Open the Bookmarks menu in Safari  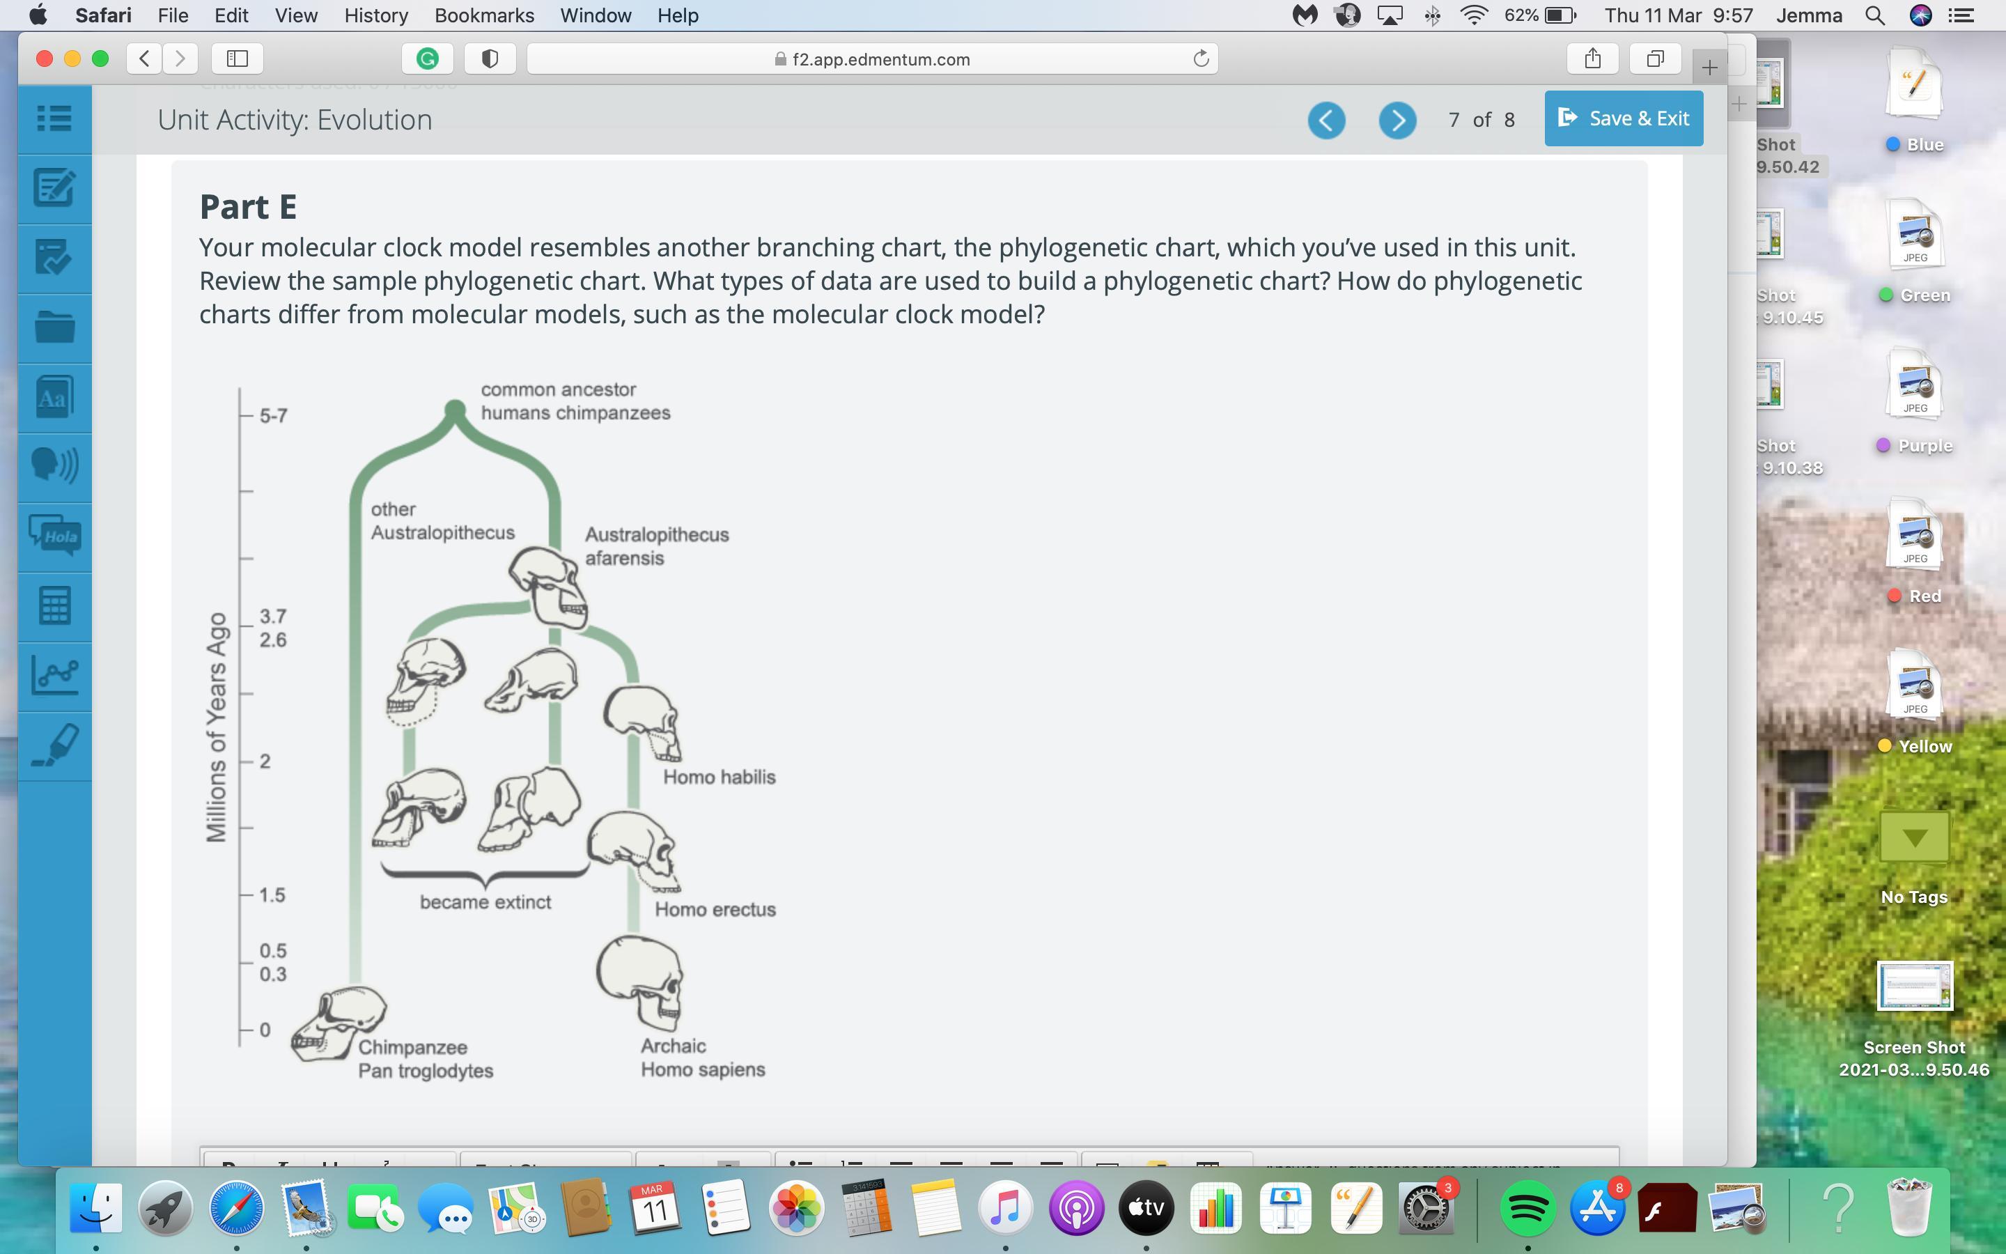coord(484,15)
